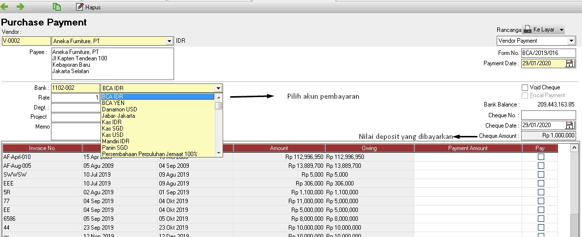Choose Mandiri IDR in bank list

pos(115,141)
